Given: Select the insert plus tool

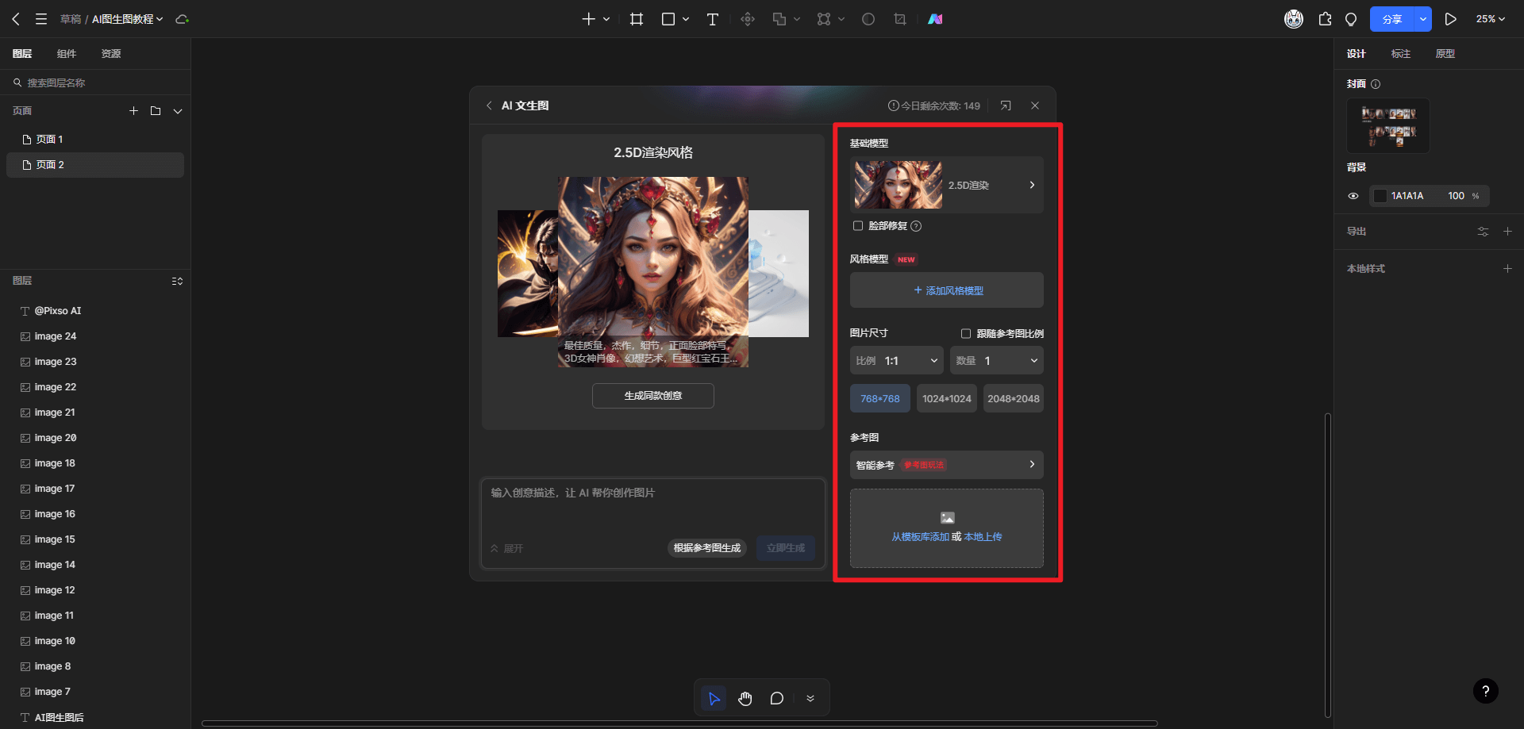Looking at the screenshot, I should point(588,19).
